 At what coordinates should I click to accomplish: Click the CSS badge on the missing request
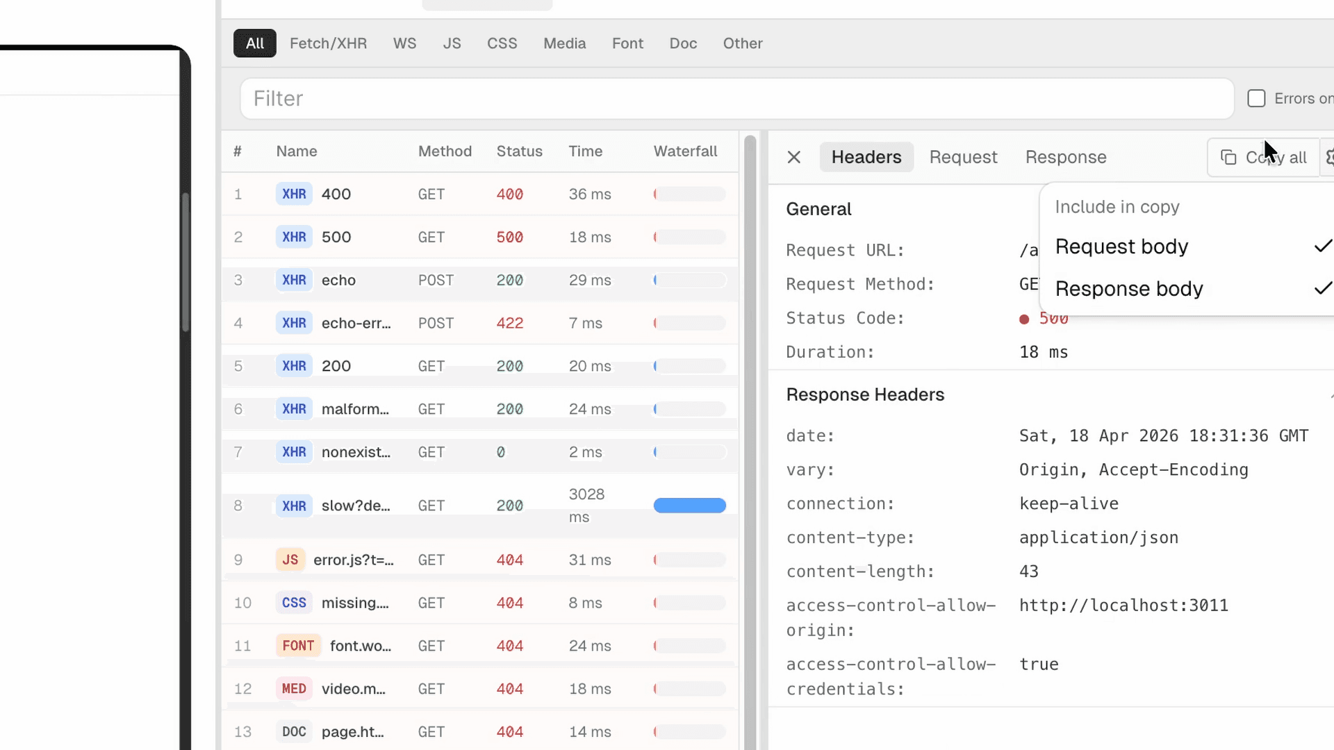(x=294, y=603)
